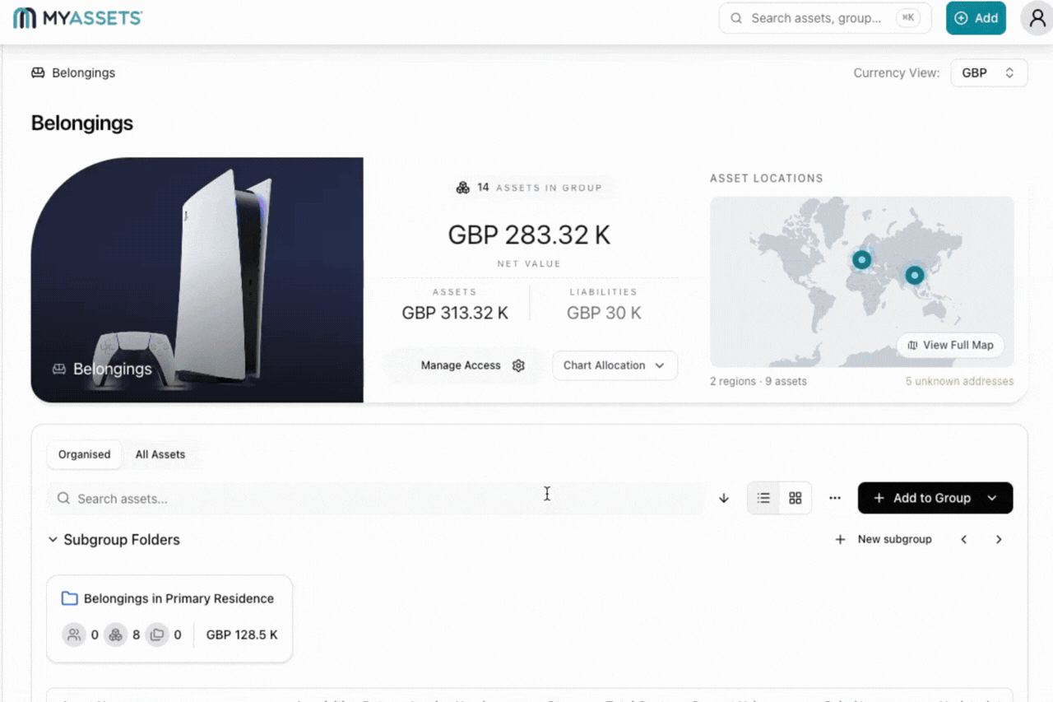Click the 5 unknown addresses link

(959, 381)
